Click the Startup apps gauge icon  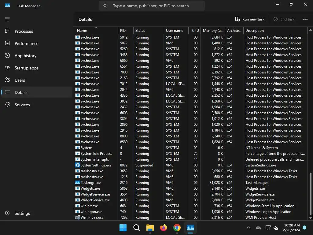tap(7, 68)
